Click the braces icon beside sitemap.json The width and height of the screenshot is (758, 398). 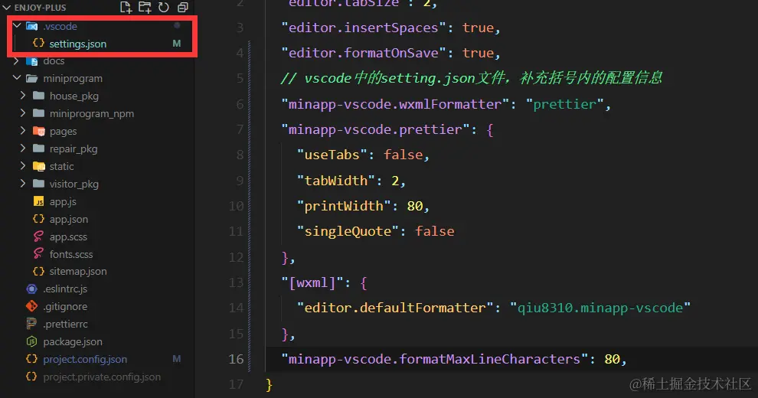coord(38,271)
